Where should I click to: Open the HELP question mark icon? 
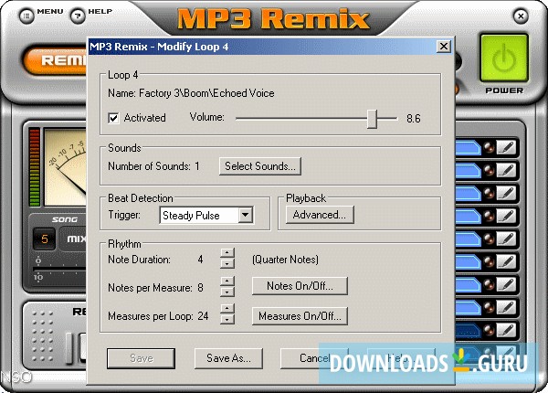pos(78,16)
